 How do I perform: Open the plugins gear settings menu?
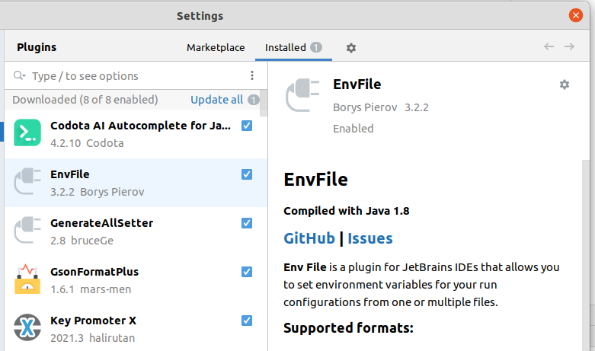[351, 48]
